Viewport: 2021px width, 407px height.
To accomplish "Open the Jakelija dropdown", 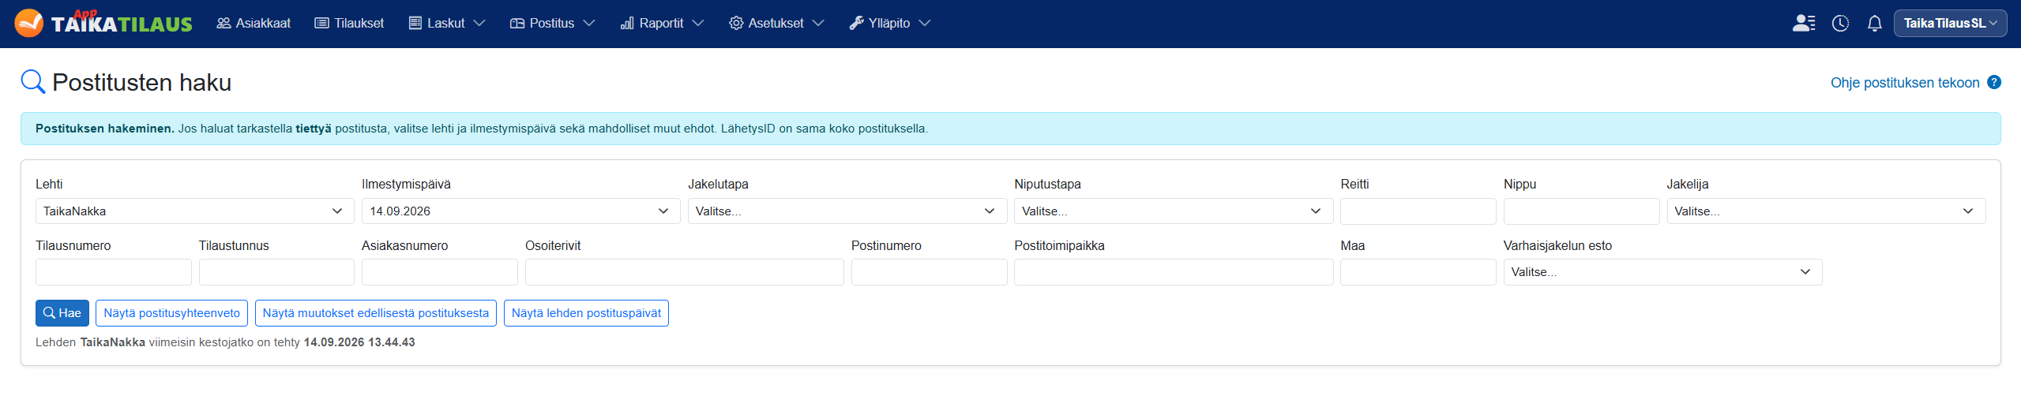I will coord(1826,211).
